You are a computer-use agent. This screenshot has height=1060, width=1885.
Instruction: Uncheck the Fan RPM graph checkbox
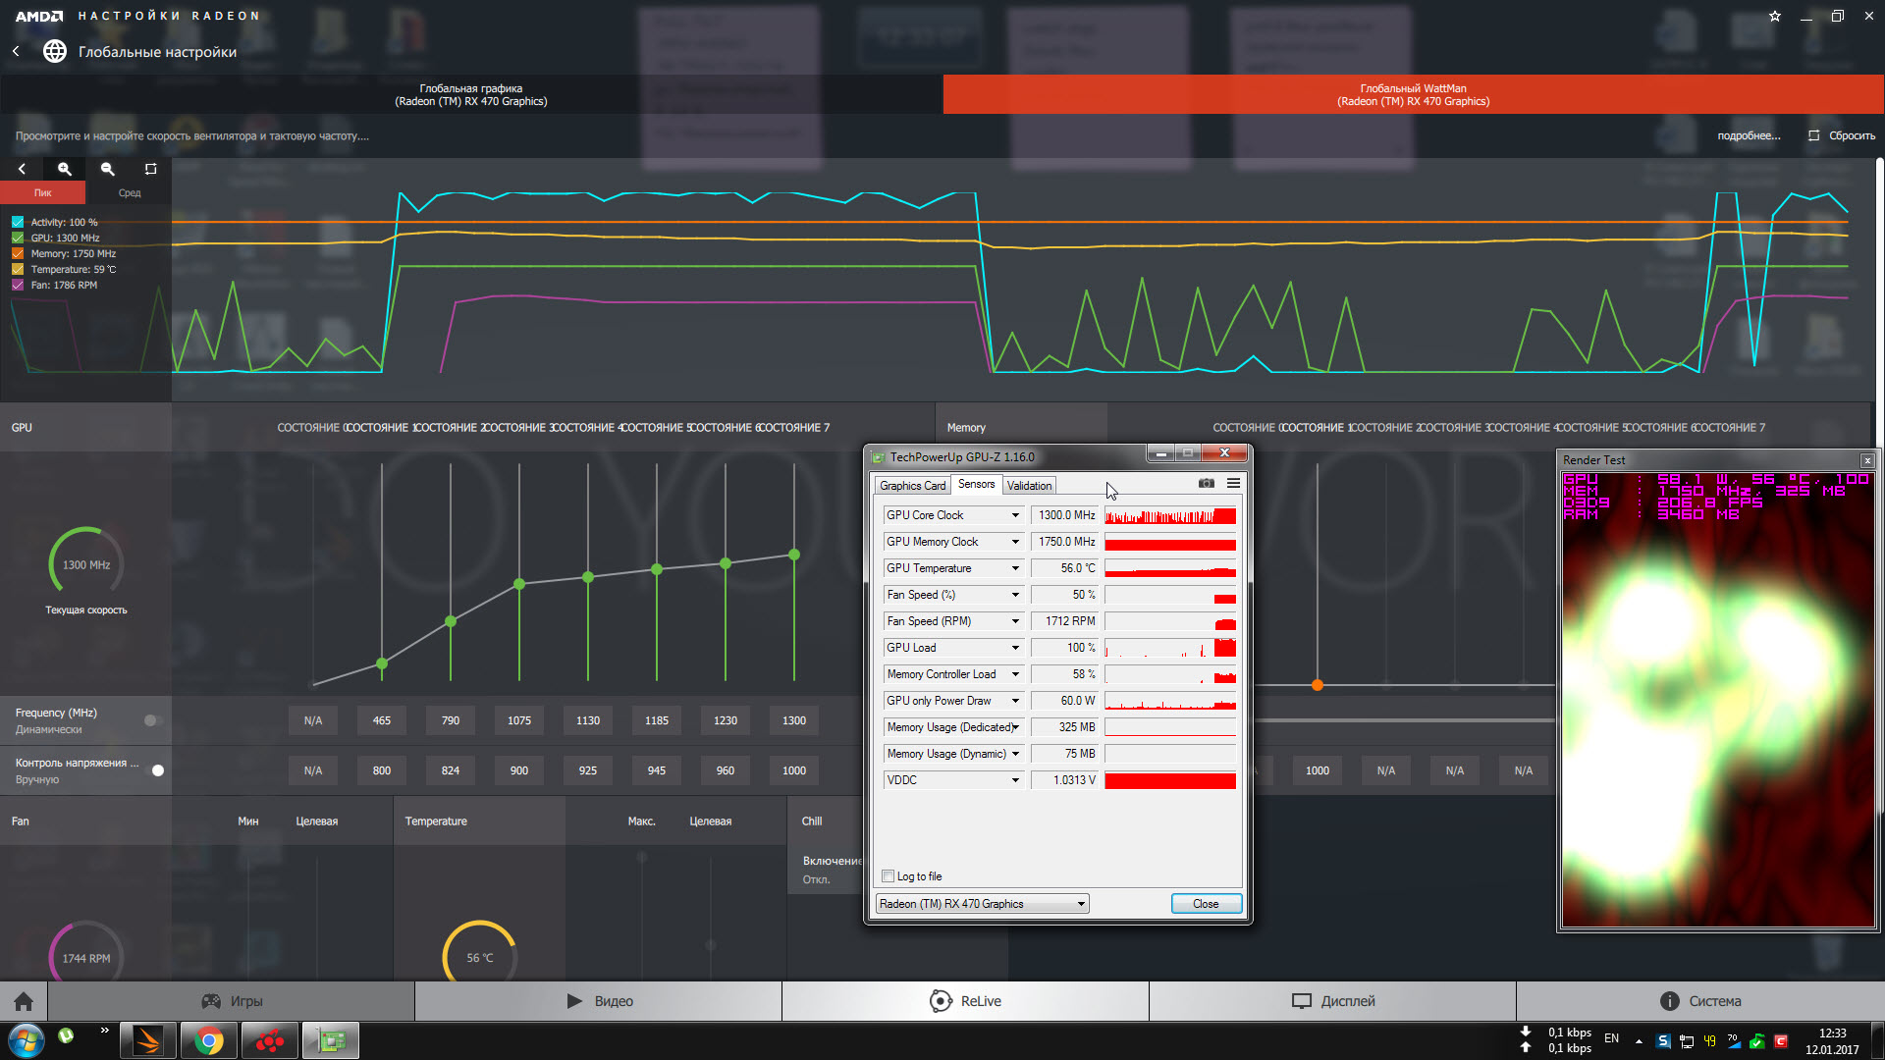[x=18, y=285]
